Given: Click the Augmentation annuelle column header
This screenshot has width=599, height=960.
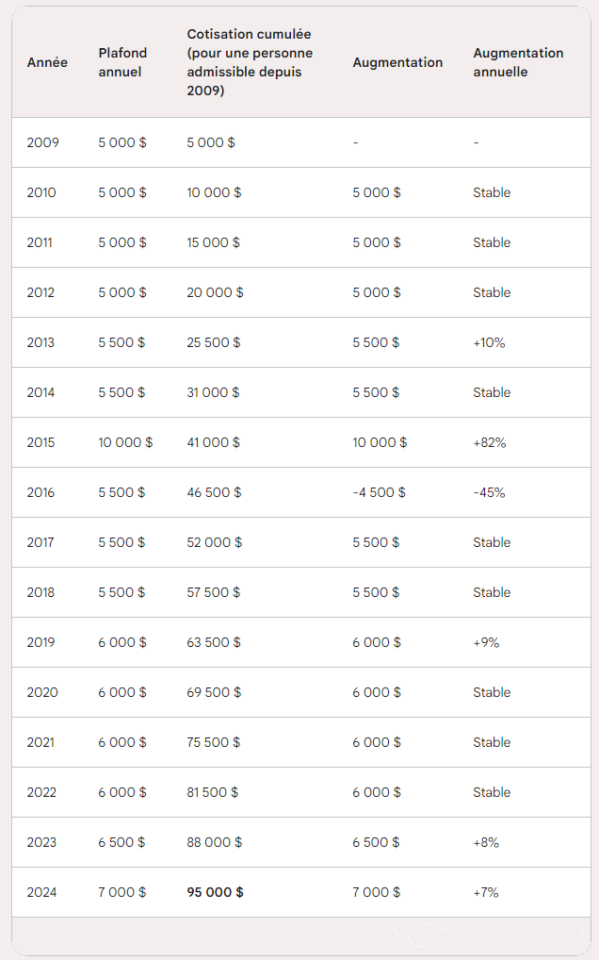Looking at the screenshot, I should (x=518, y=62).
